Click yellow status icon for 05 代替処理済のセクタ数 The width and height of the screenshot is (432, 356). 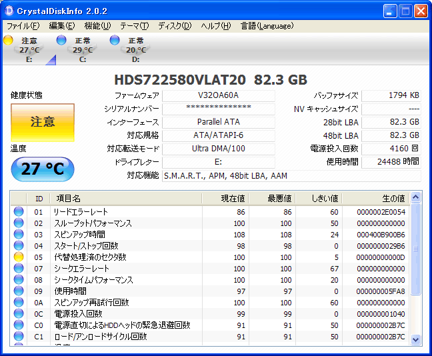19,257
